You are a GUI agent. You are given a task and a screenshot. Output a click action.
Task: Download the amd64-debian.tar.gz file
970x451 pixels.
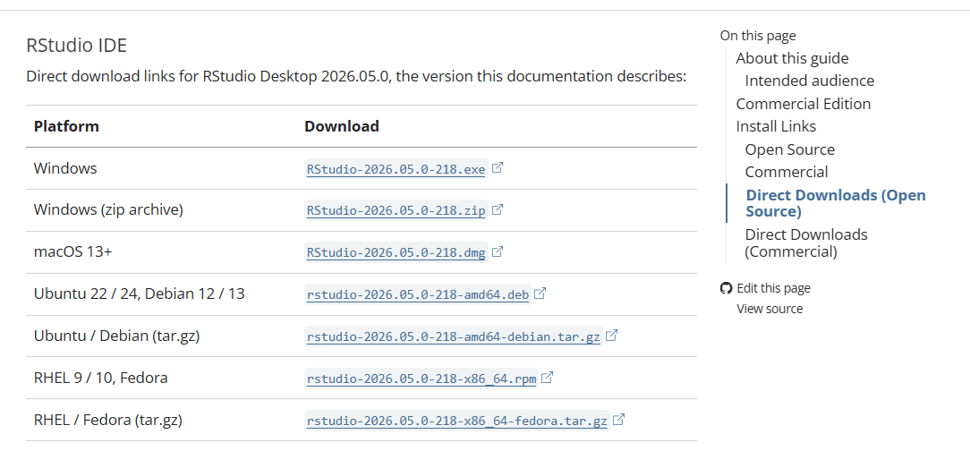[x=454, y=337]
